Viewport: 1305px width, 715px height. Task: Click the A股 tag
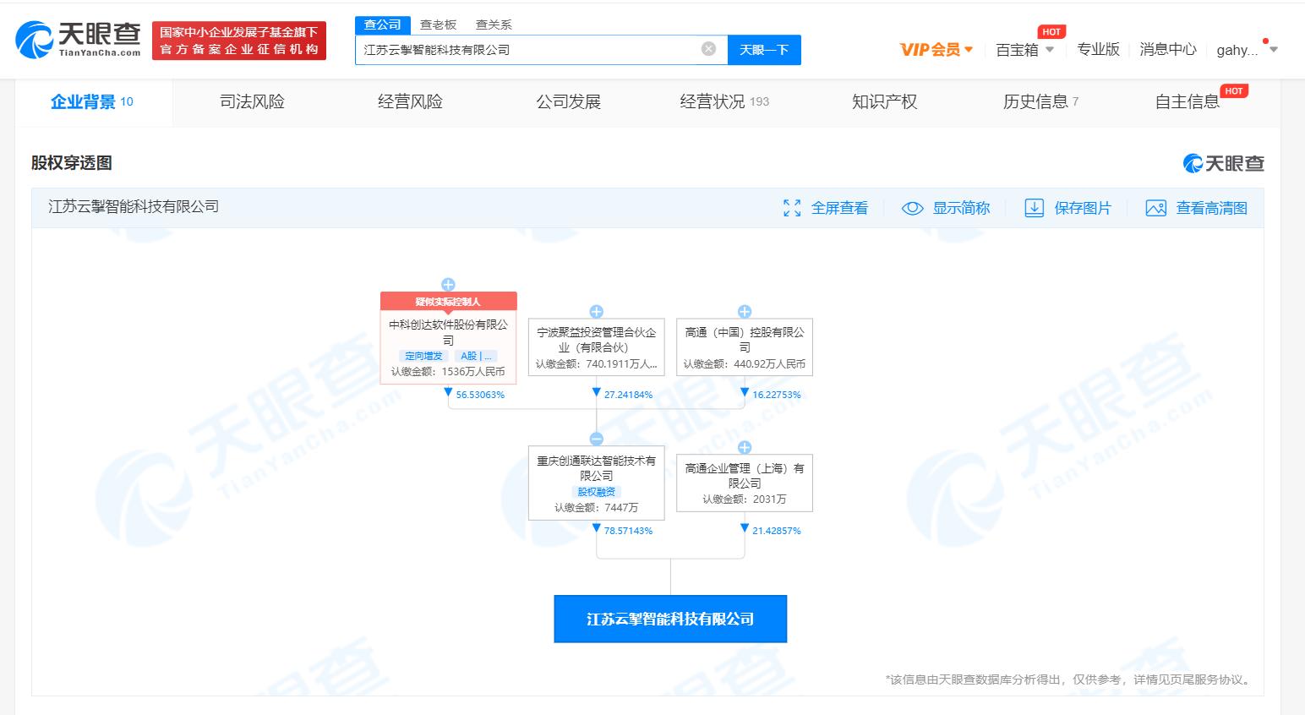[x=476, y=356]
